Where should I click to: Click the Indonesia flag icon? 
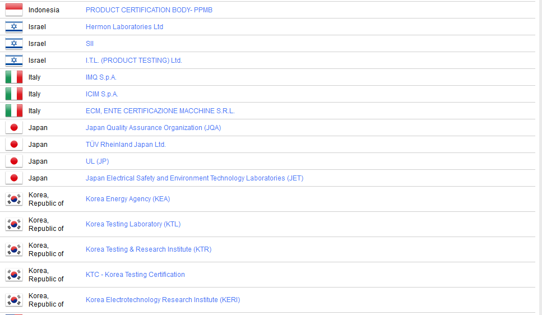(14, 10)
